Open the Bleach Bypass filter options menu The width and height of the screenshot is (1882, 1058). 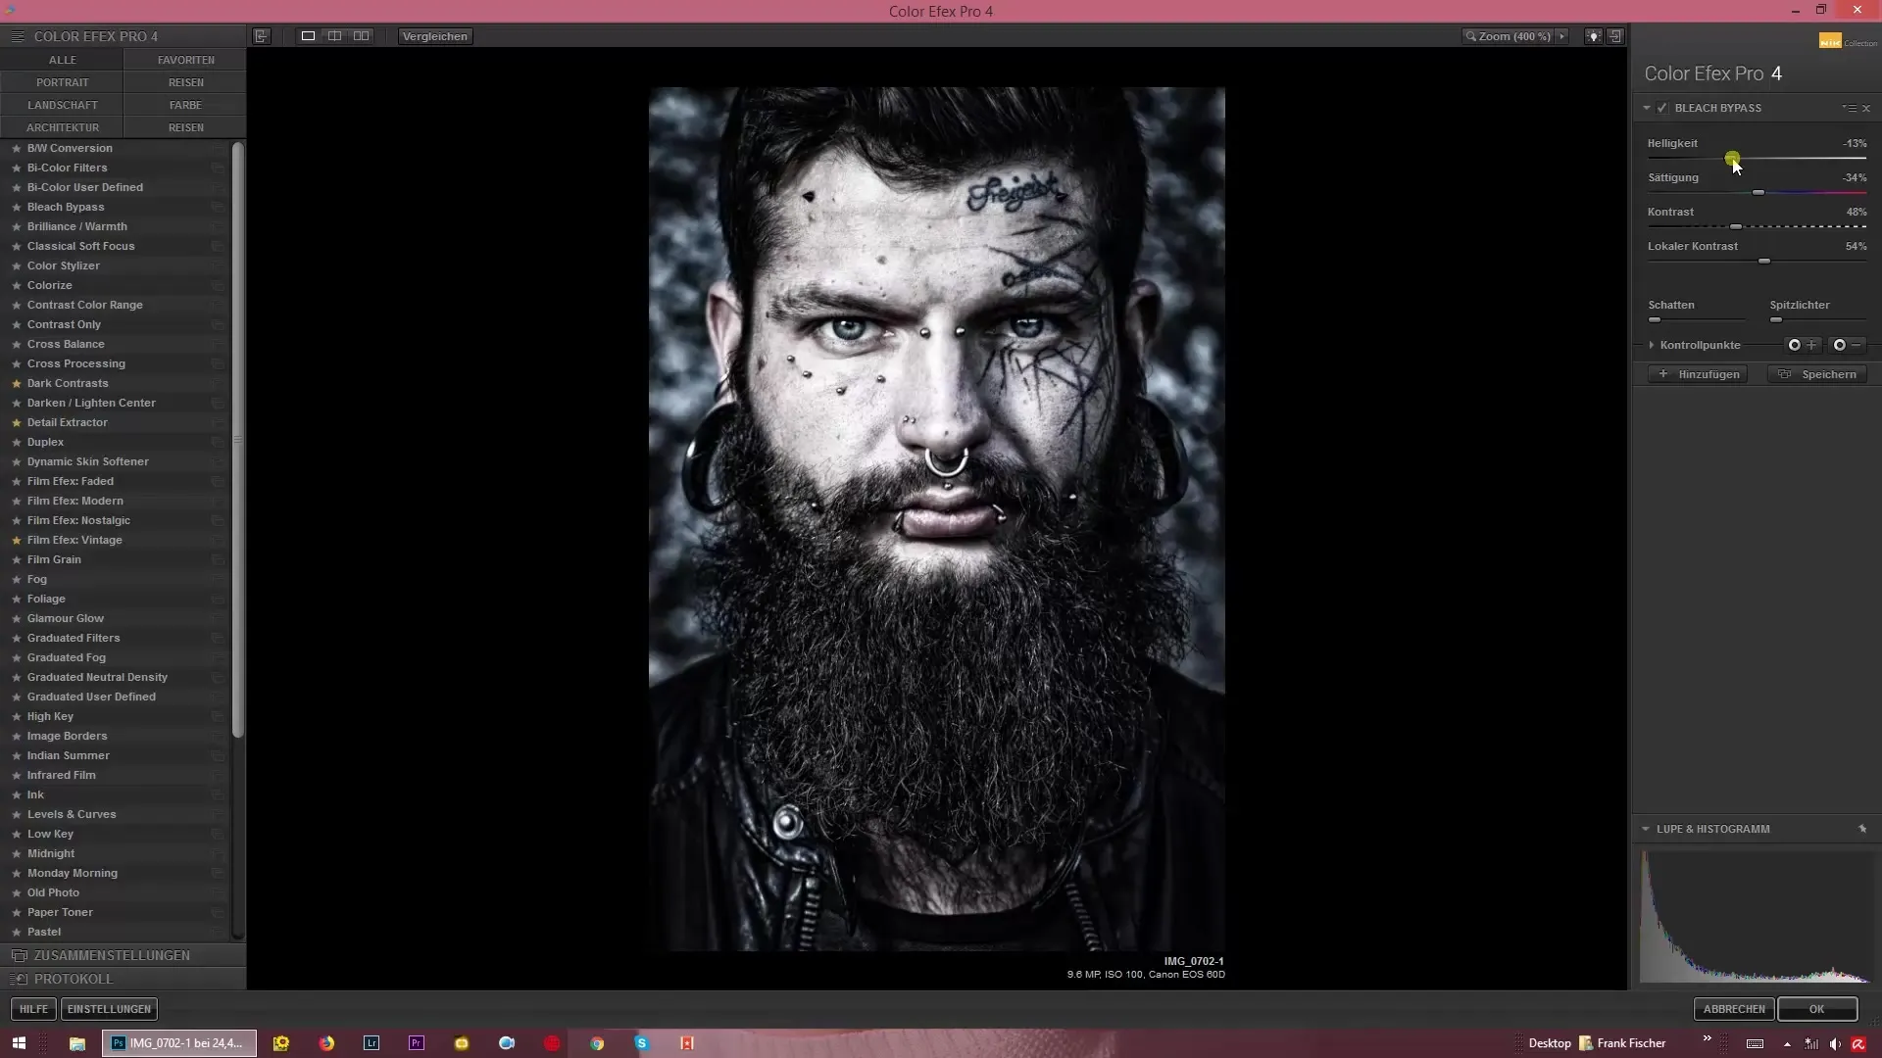(1849, 108)
